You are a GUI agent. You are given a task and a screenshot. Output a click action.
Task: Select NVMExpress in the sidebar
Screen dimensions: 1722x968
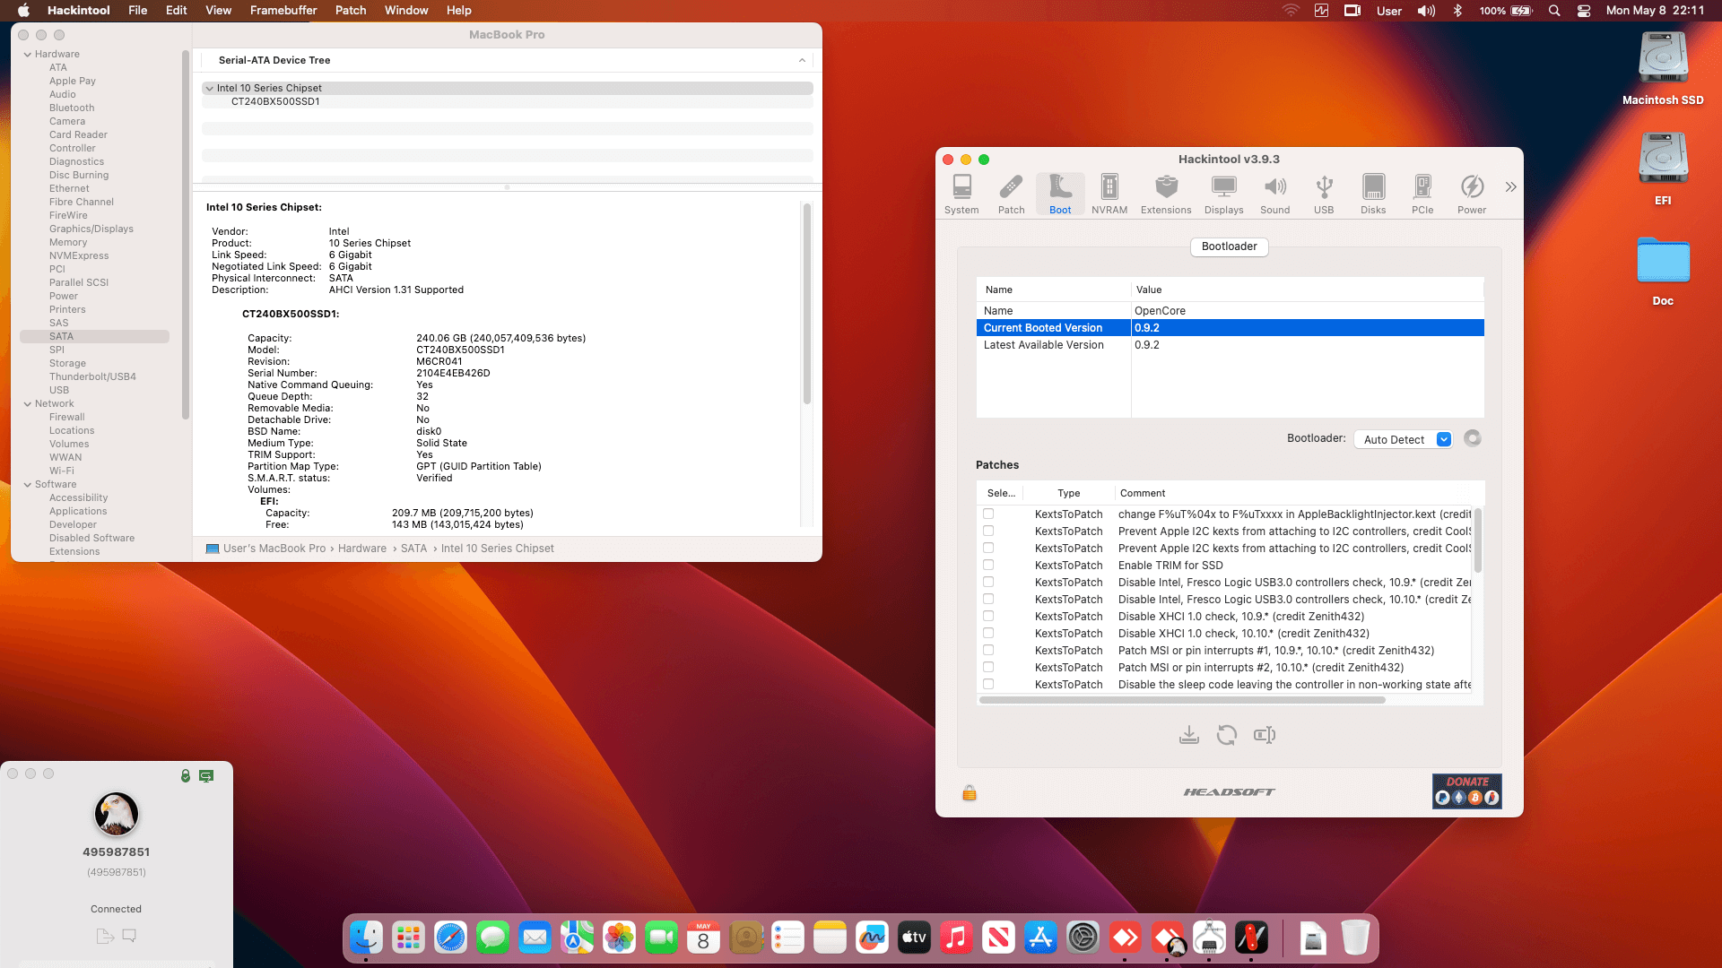point(79,256)
